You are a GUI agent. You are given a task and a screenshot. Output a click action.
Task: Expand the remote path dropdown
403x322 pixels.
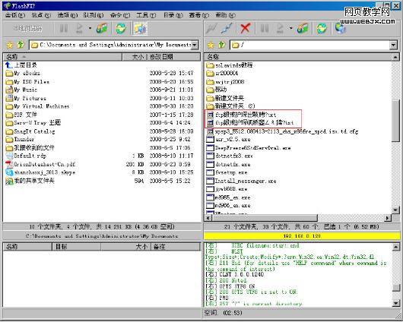point(393,46)
